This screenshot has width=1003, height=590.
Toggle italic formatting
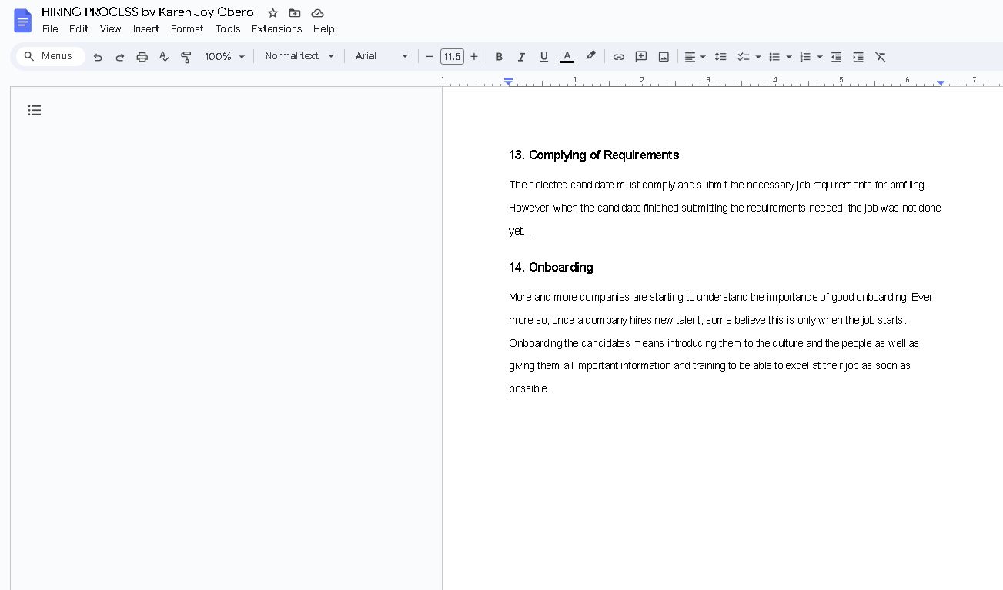coord(521,57)
